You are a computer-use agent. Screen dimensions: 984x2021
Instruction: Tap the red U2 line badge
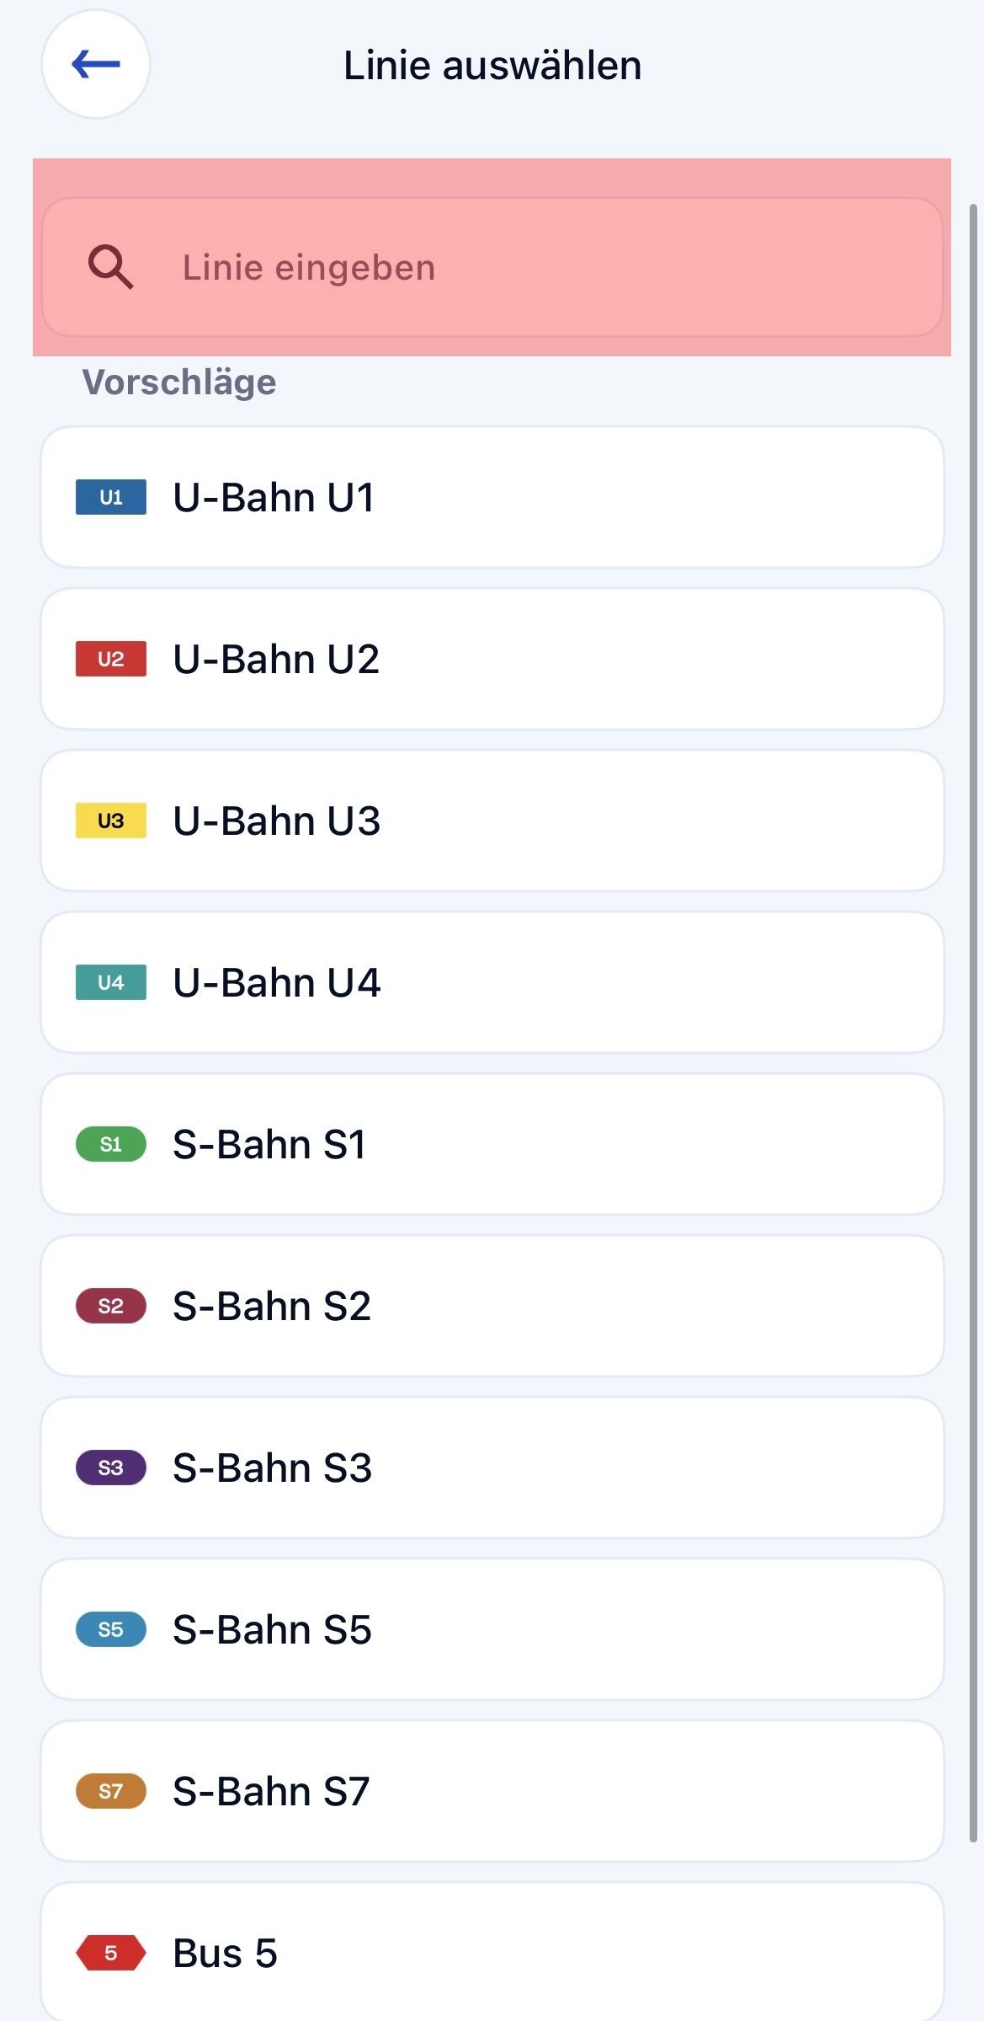coord(111,659)
